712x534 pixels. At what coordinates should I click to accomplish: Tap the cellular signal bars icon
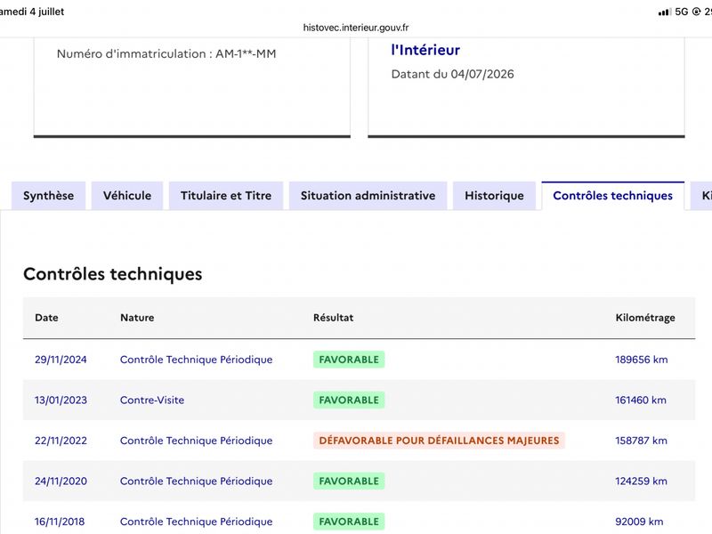664,12
